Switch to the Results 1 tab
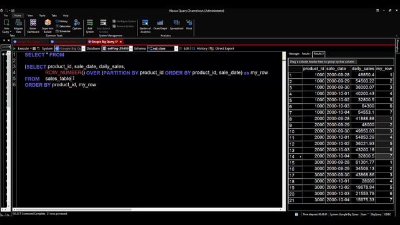 click(x=306, y=54)
